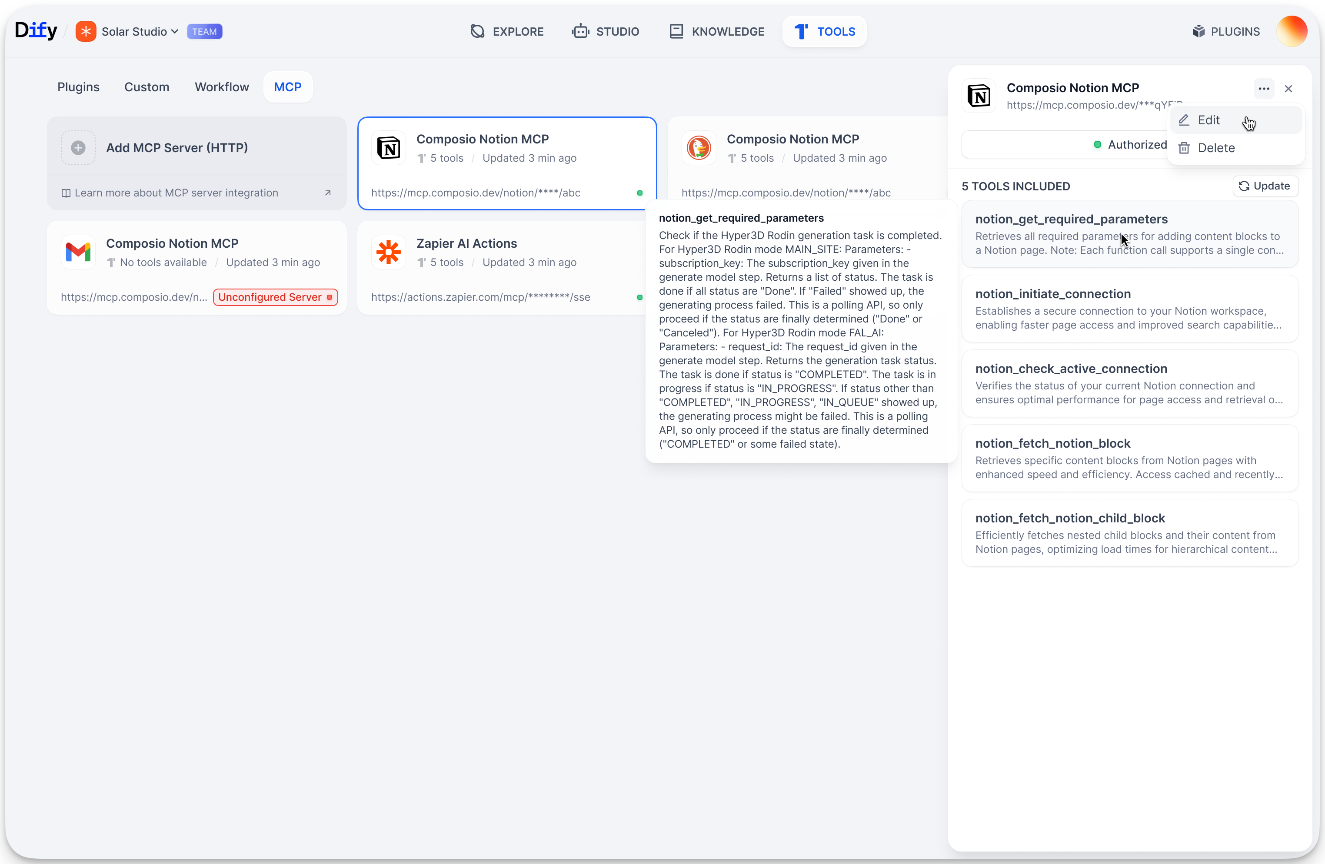
Task: Select the Gmail Composio MCP card icon
Action: tap(78, 252)
